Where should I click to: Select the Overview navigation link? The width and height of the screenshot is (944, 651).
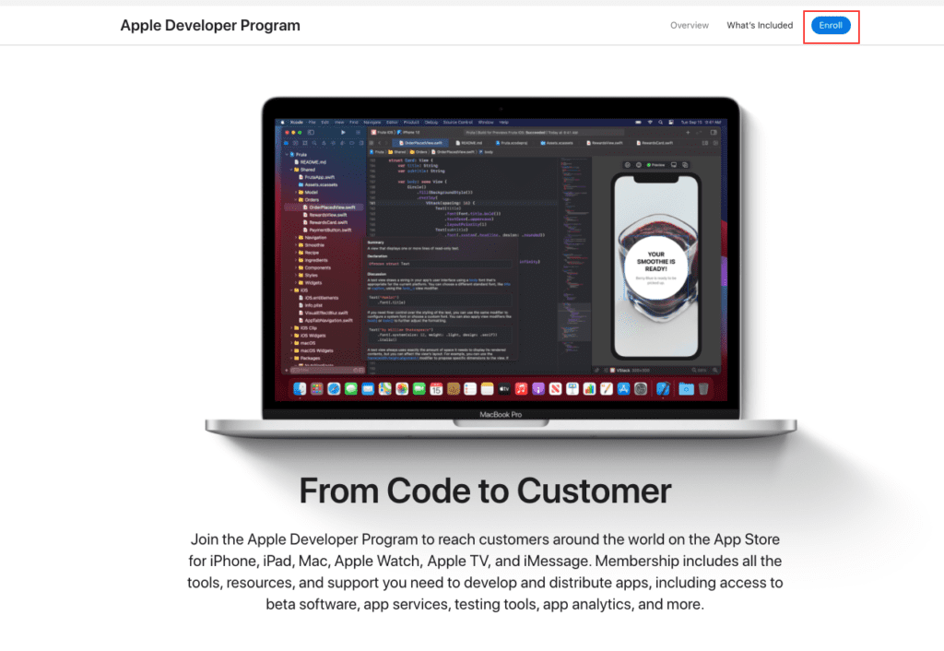click(x=690, y=26)
